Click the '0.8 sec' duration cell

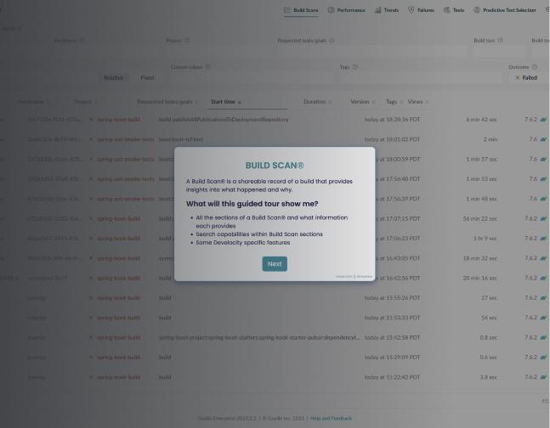tap(488, 337)
